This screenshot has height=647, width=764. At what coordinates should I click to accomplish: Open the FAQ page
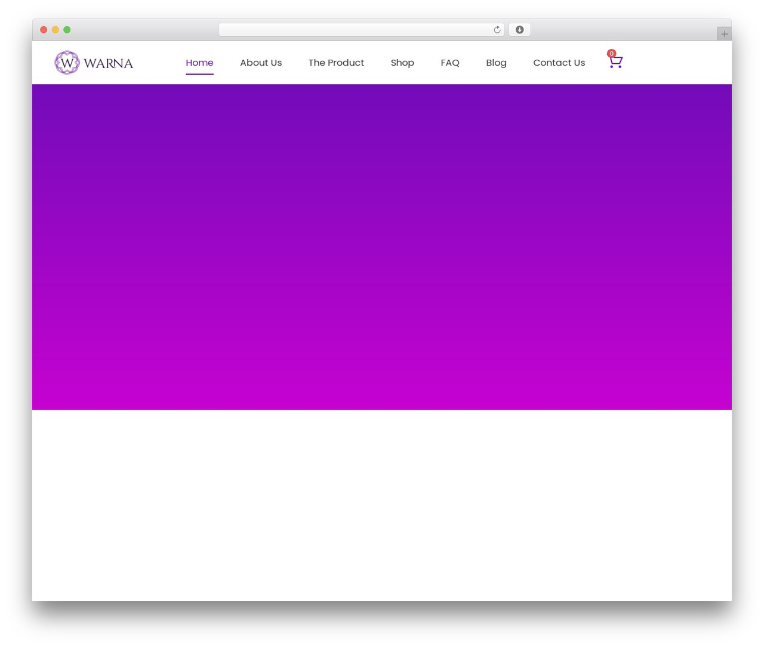click(x=450, y=63)
